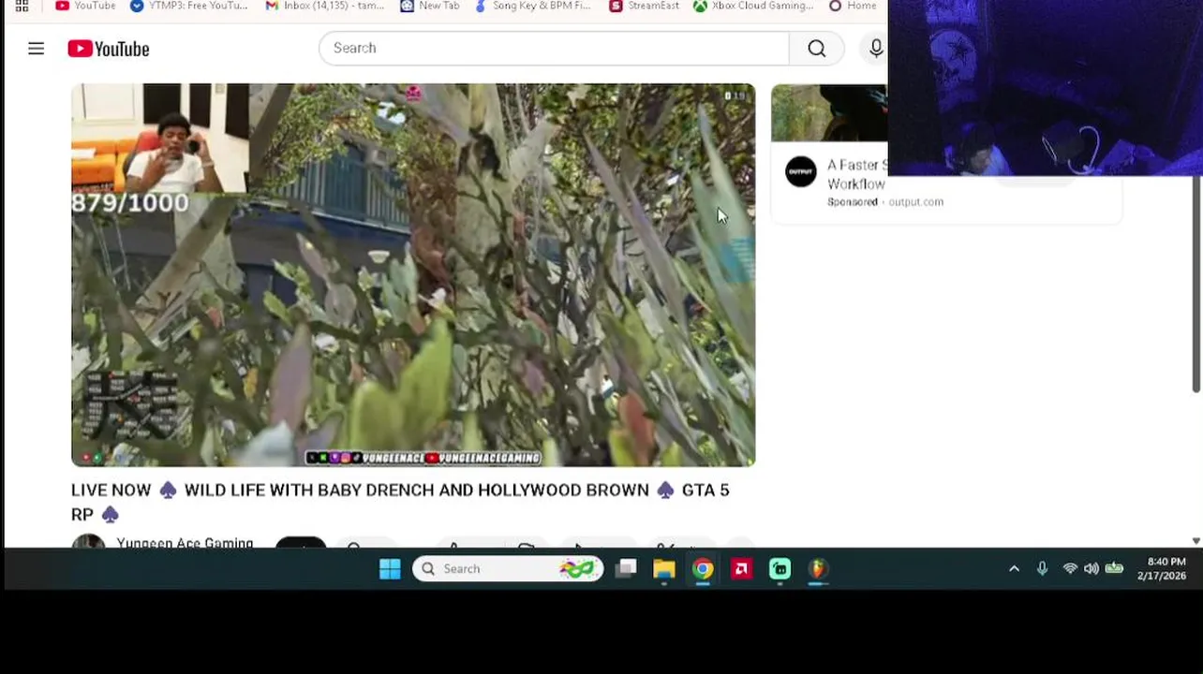Click the browser vertical scrollbar thumb

[1196, 285]
